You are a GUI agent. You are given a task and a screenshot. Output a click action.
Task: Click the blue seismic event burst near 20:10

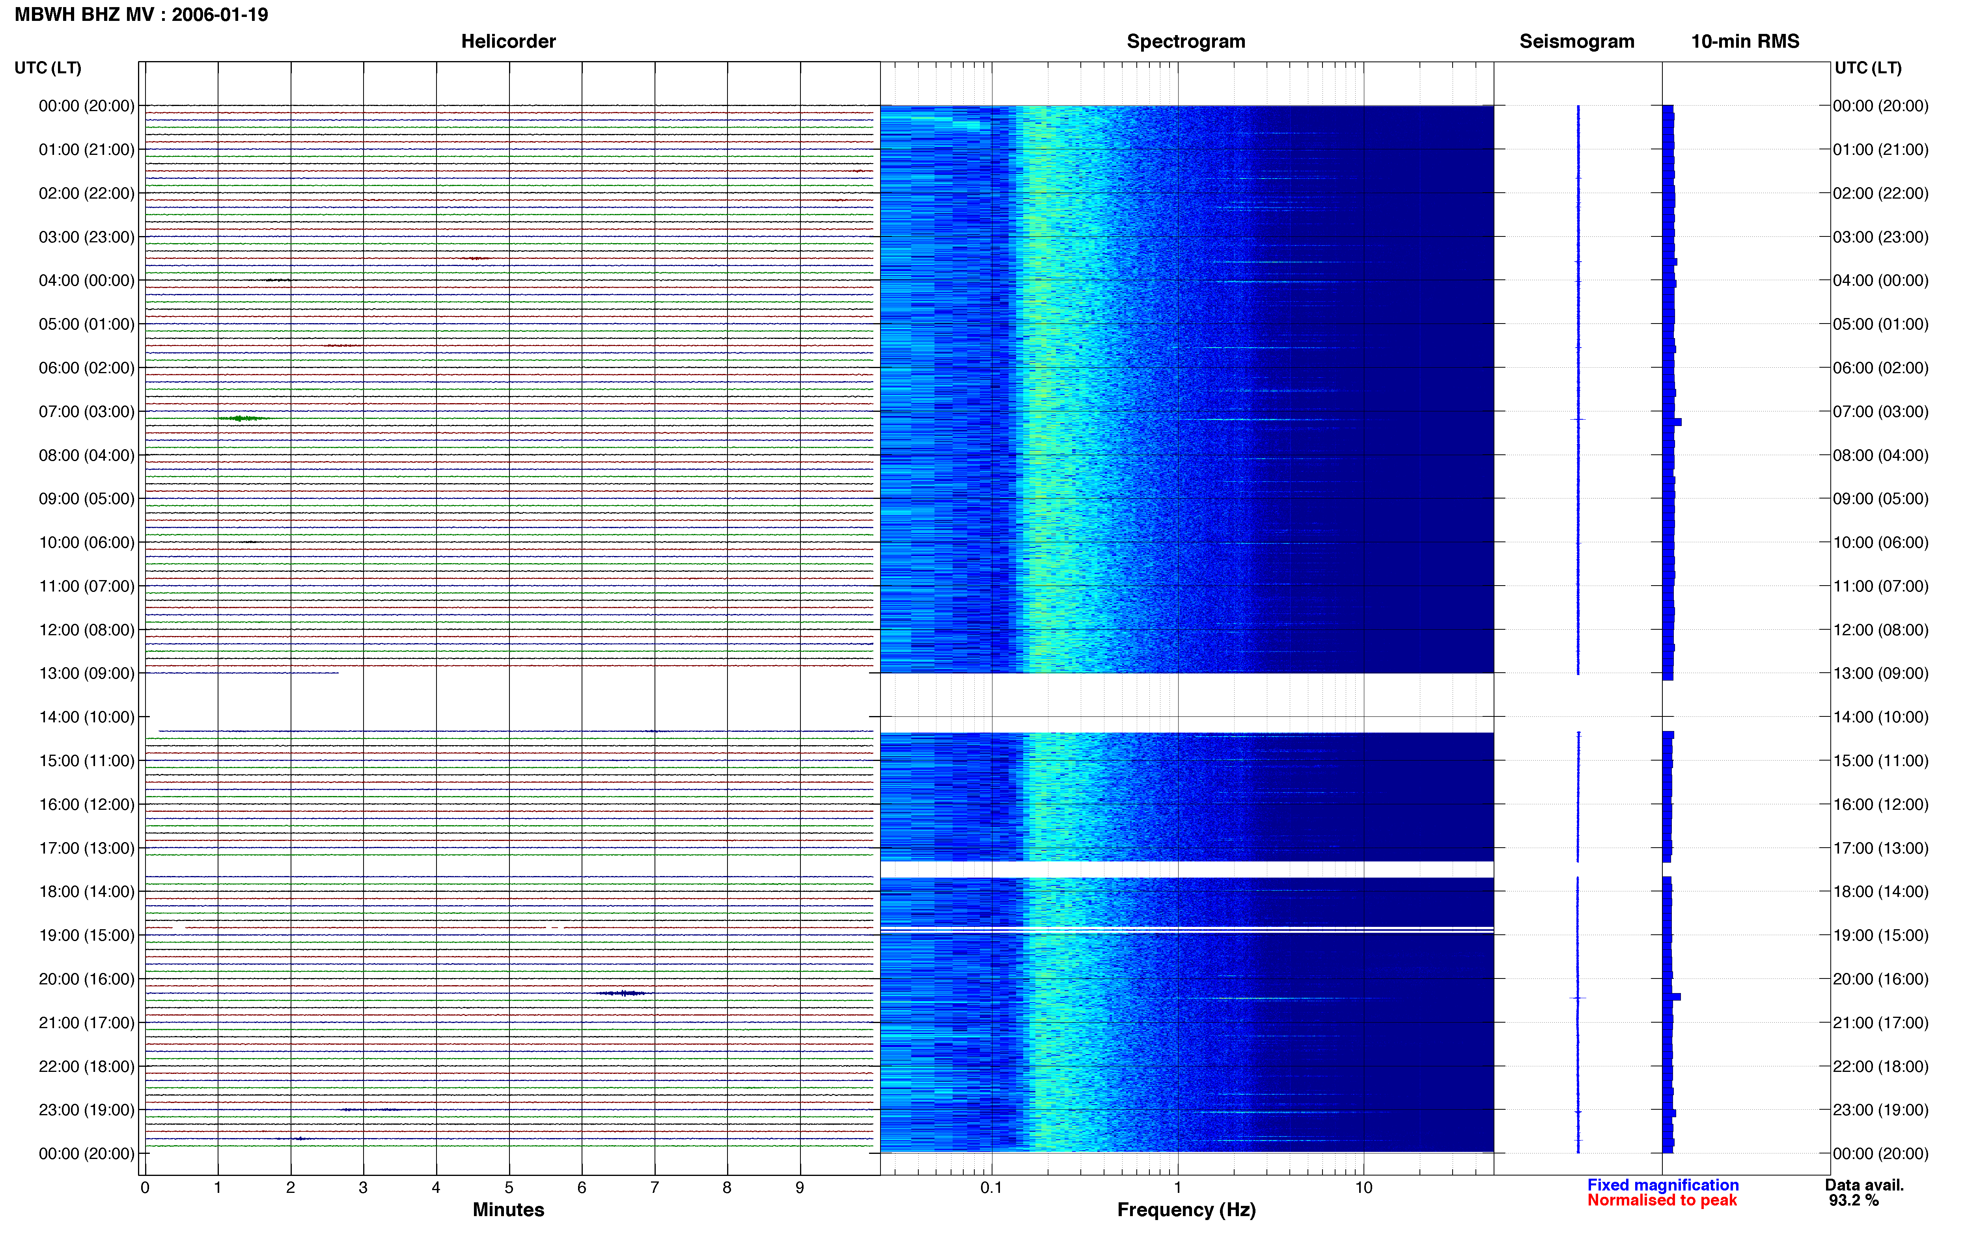[x=623, y=993]
